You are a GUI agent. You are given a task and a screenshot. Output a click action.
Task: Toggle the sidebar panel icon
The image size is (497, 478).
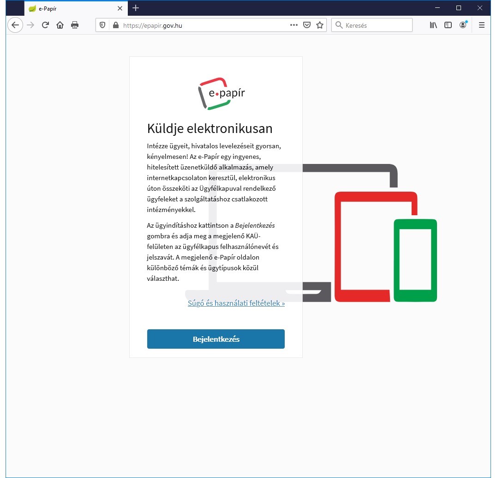tap(448, 25)
